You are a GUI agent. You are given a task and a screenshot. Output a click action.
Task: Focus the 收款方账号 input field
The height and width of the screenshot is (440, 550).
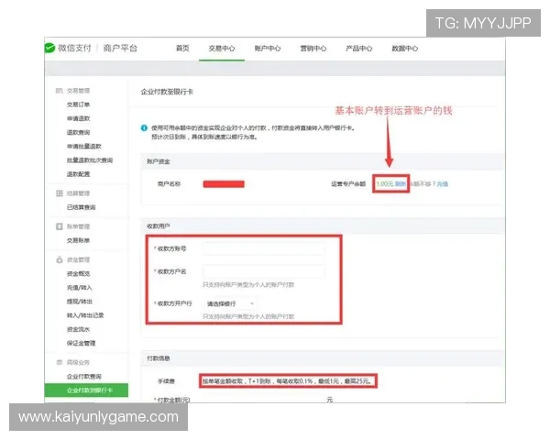[x=263, y=248]
